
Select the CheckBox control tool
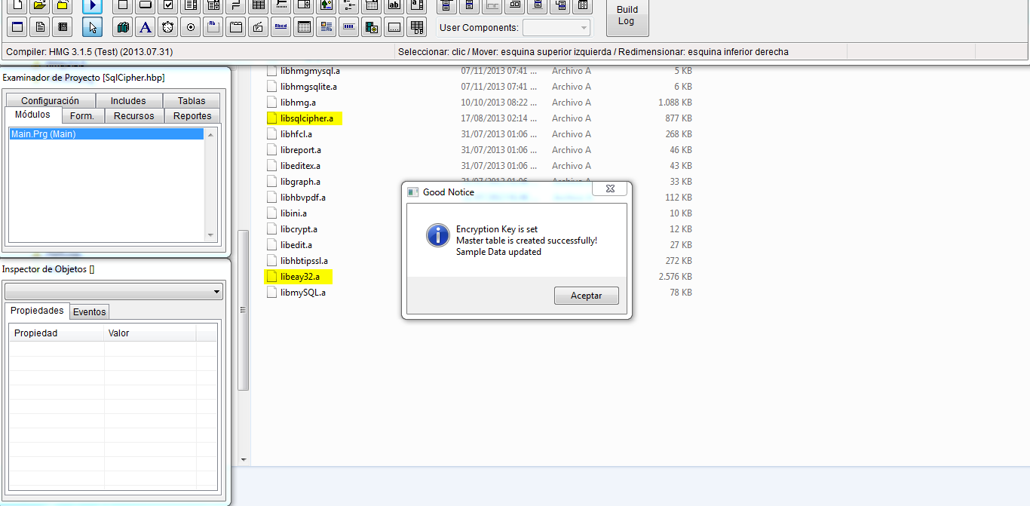[168, 6]
